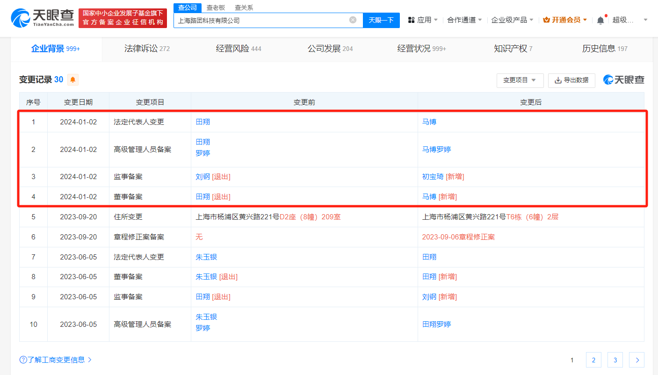This screenshot has width=658, height=375.
Task: Click the next page arrow button
Action: [637, 360]
